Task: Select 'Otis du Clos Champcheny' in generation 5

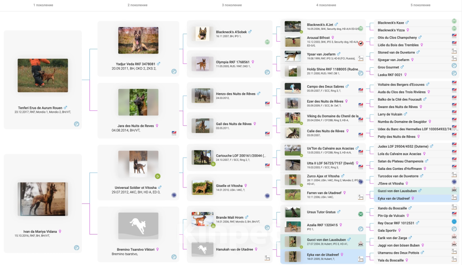Action: pyautogui.click(x=397, y=38)
